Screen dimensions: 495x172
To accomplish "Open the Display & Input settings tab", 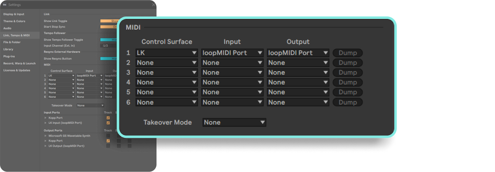I will coord(14,14).
